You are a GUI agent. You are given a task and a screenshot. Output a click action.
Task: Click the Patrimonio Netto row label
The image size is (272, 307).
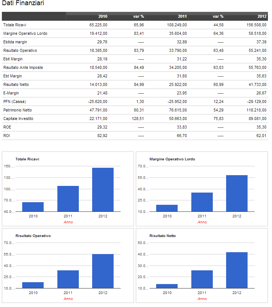coord(18,110)
